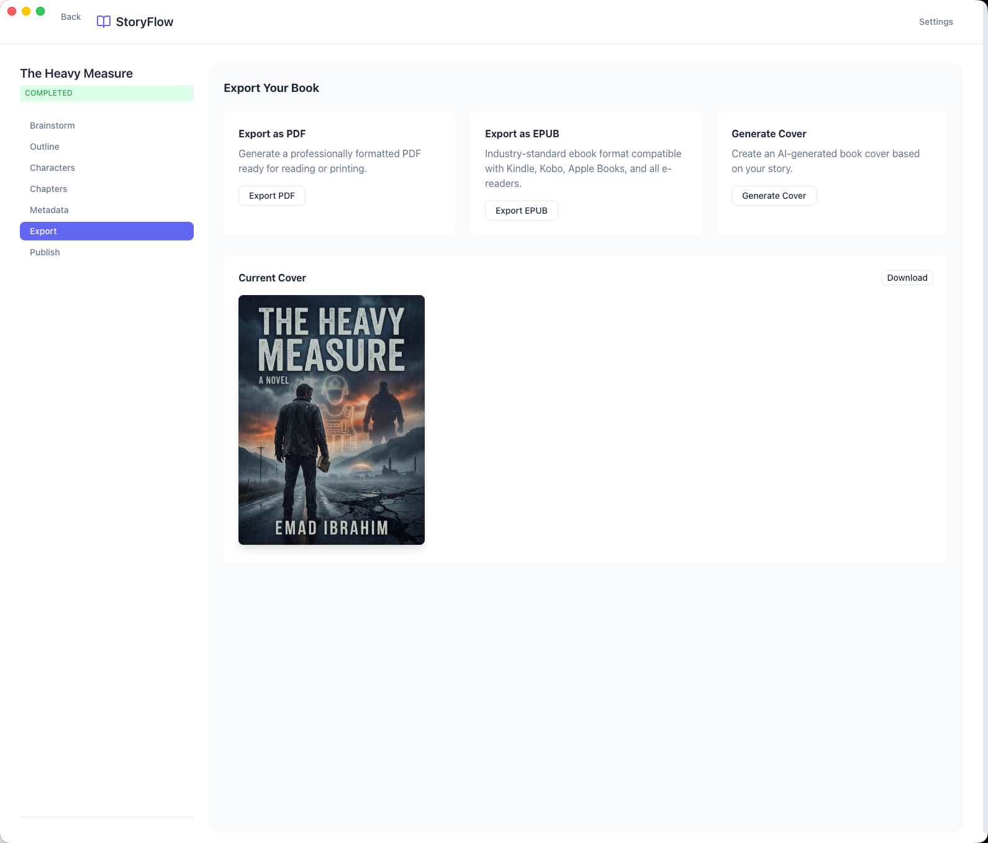The image size is (988, 843).
Task: Click The Heavy Measure cover thumbnail
Action: pyautogui.click(x=332, y=420)
